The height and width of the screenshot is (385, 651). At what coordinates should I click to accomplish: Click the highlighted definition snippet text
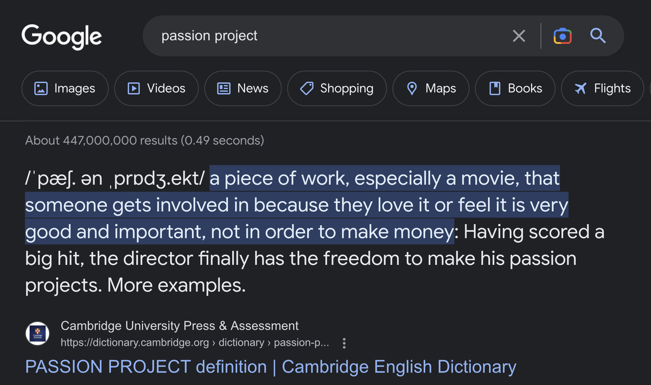293,206
